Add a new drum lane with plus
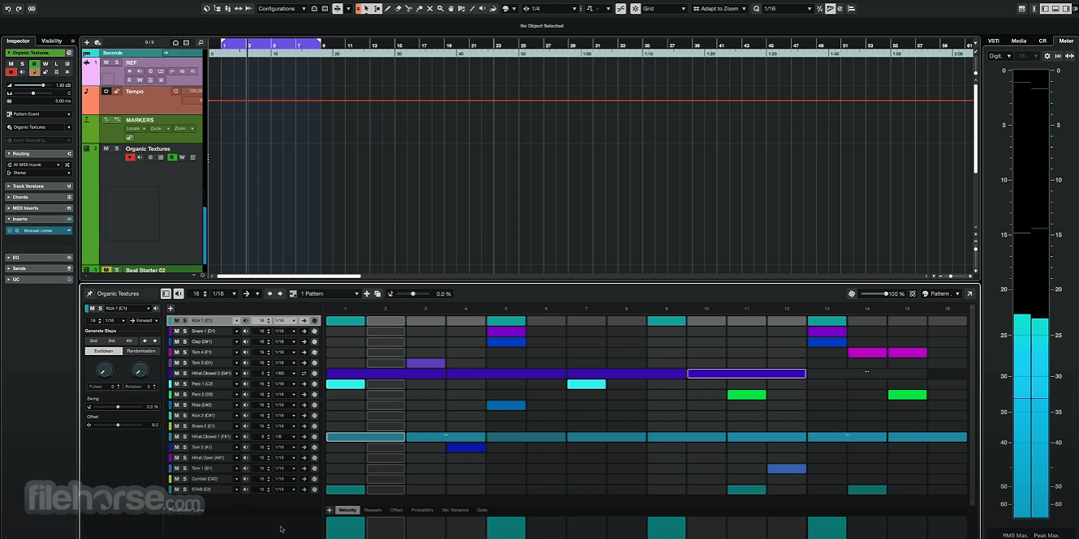The width and height of the screenshot is (1079, 539). point(170,308)
